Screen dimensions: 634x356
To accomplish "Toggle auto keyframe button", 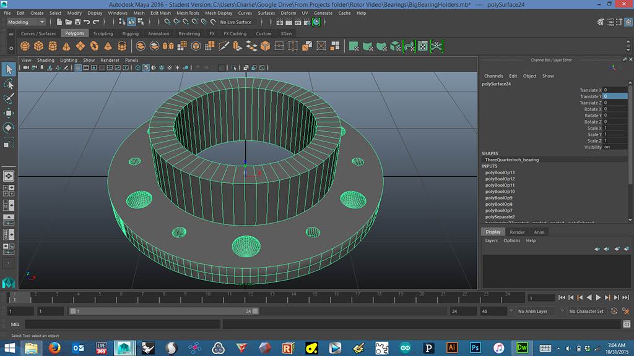I will click(x=614, y=311).
